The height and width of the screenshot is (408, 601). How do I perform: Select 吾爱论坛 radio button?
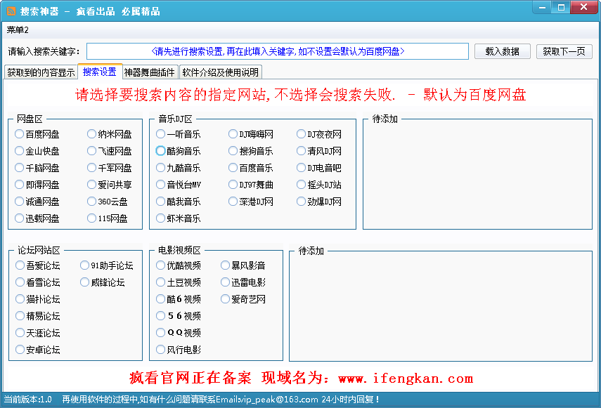38,265
